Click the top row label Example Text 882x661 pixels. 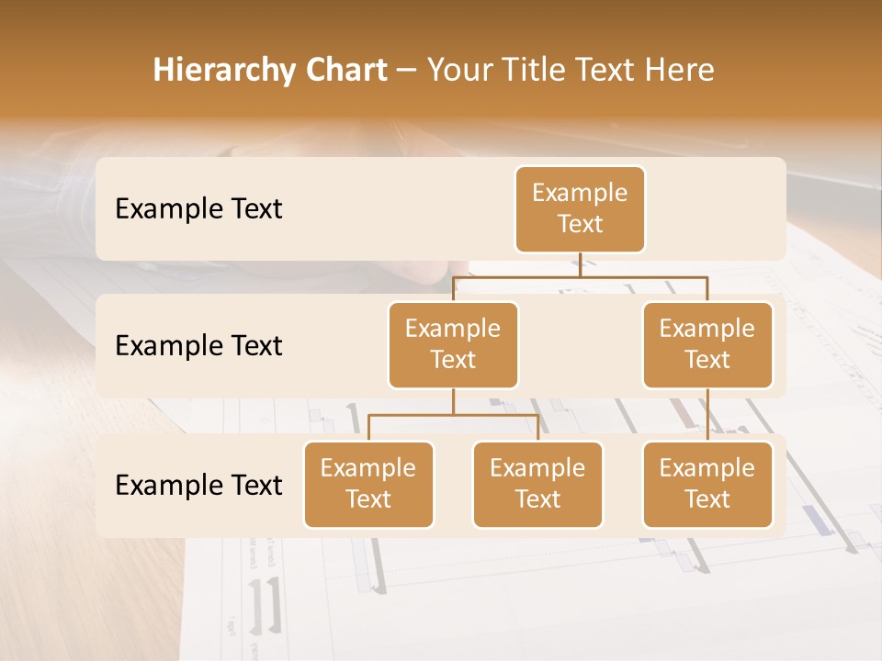coord(198,209)
